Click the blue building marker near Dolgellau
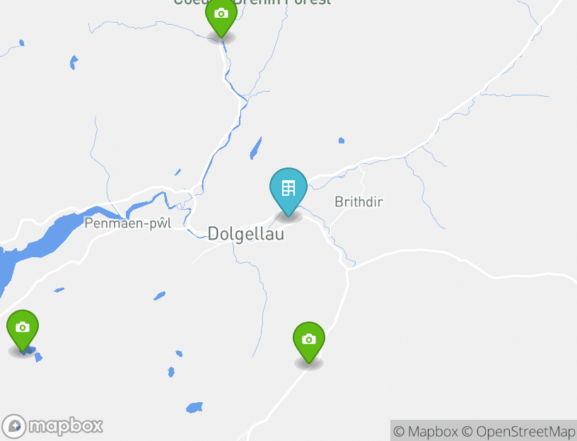The width and height of the screenshot is (577, 441). [x=288, y=192]
